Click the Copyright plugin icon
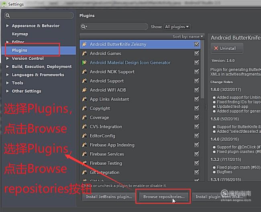 85,108
